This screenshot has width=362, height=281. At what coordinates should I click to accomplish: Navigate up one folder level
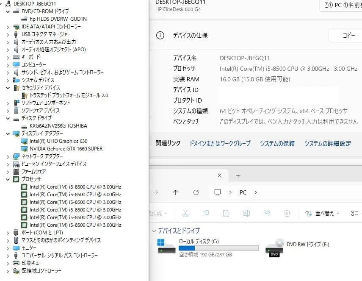(176, 192)
